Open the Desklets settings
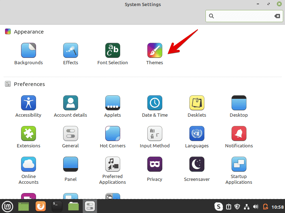The width and height of the screenshot is (285, 213). [x=197, y=106]
